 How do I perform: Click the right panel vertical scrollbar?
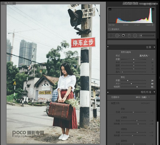click(x=158, y=133)
